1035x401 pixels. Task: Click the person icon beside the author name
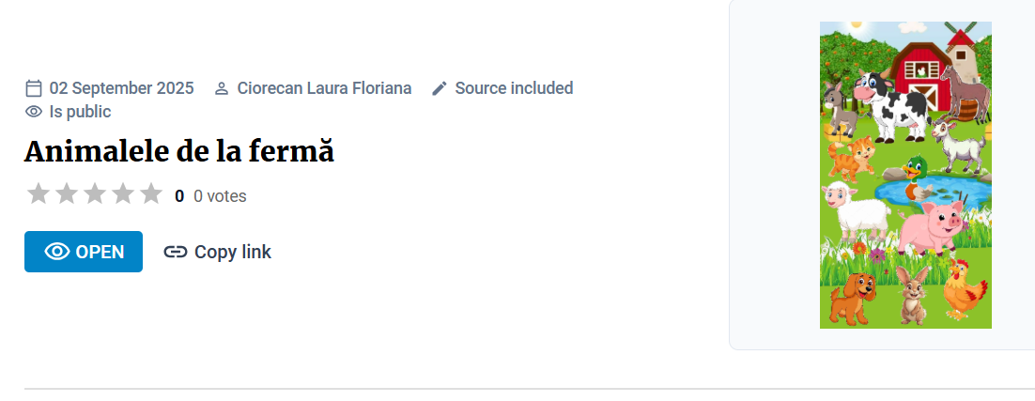(x=222, y=88)
